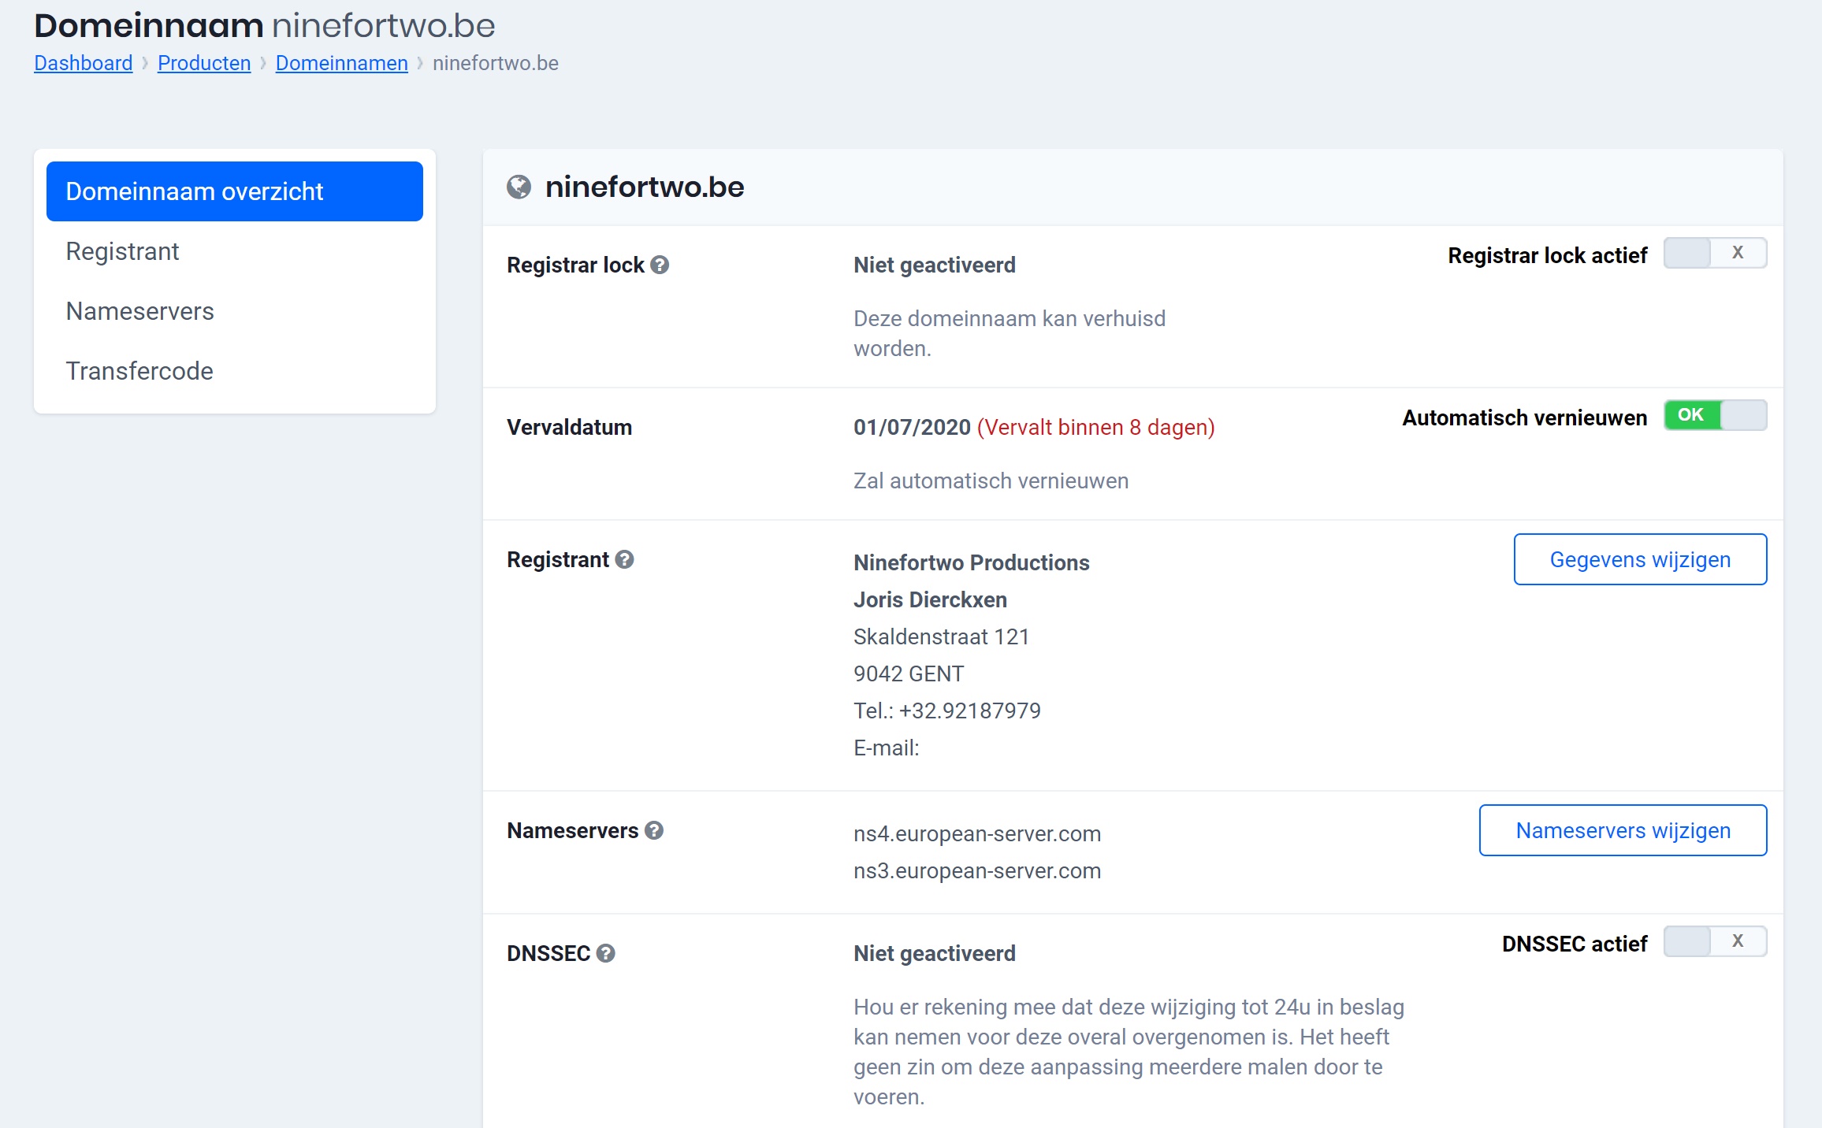Click the Registrant help icon

(x=625, y=560)
